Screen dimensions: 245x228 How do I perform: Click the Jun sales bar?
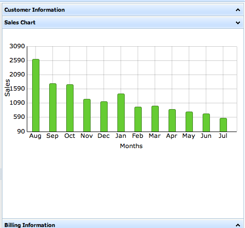[x=206, y=123]
